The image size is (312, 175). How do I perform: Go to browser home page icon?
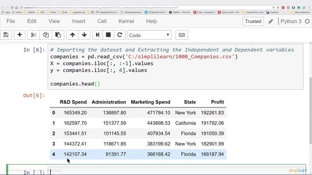tap(17, 8)
